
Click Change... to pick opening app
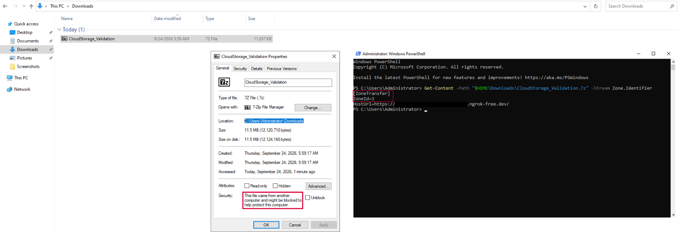(x=313, y=107)
